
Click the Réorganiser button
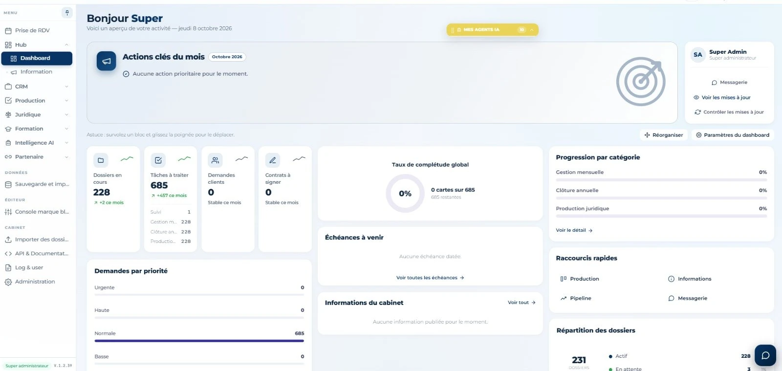664,135
